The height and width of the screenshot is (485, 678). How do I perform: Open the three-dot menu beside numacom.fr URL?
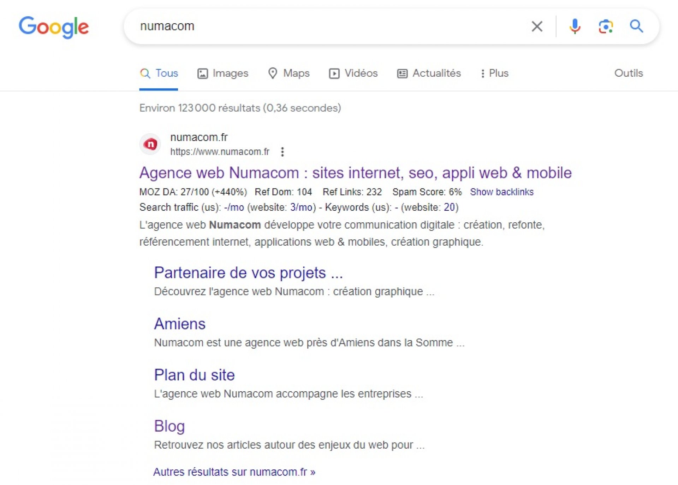pyautogui.click(x=282, y=152)
